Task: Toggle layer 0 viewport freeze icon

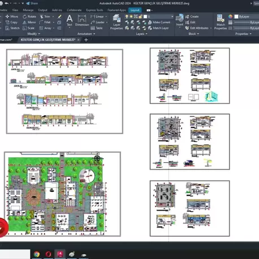Action: pyautogui.click(x=136, y=16)
